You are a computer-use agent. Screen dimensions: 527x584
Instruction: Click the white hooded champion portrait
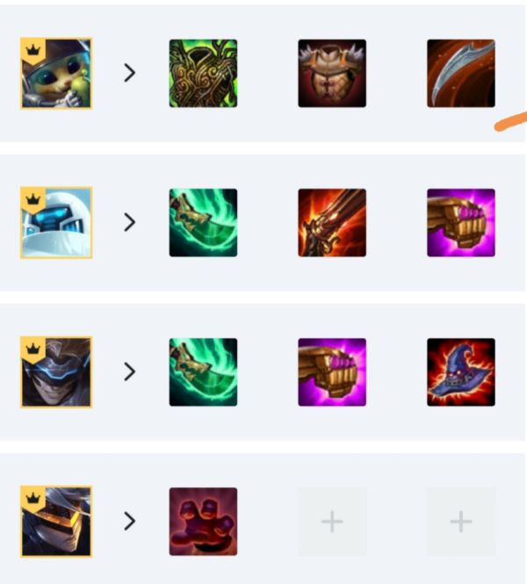(x=56, y=222)
